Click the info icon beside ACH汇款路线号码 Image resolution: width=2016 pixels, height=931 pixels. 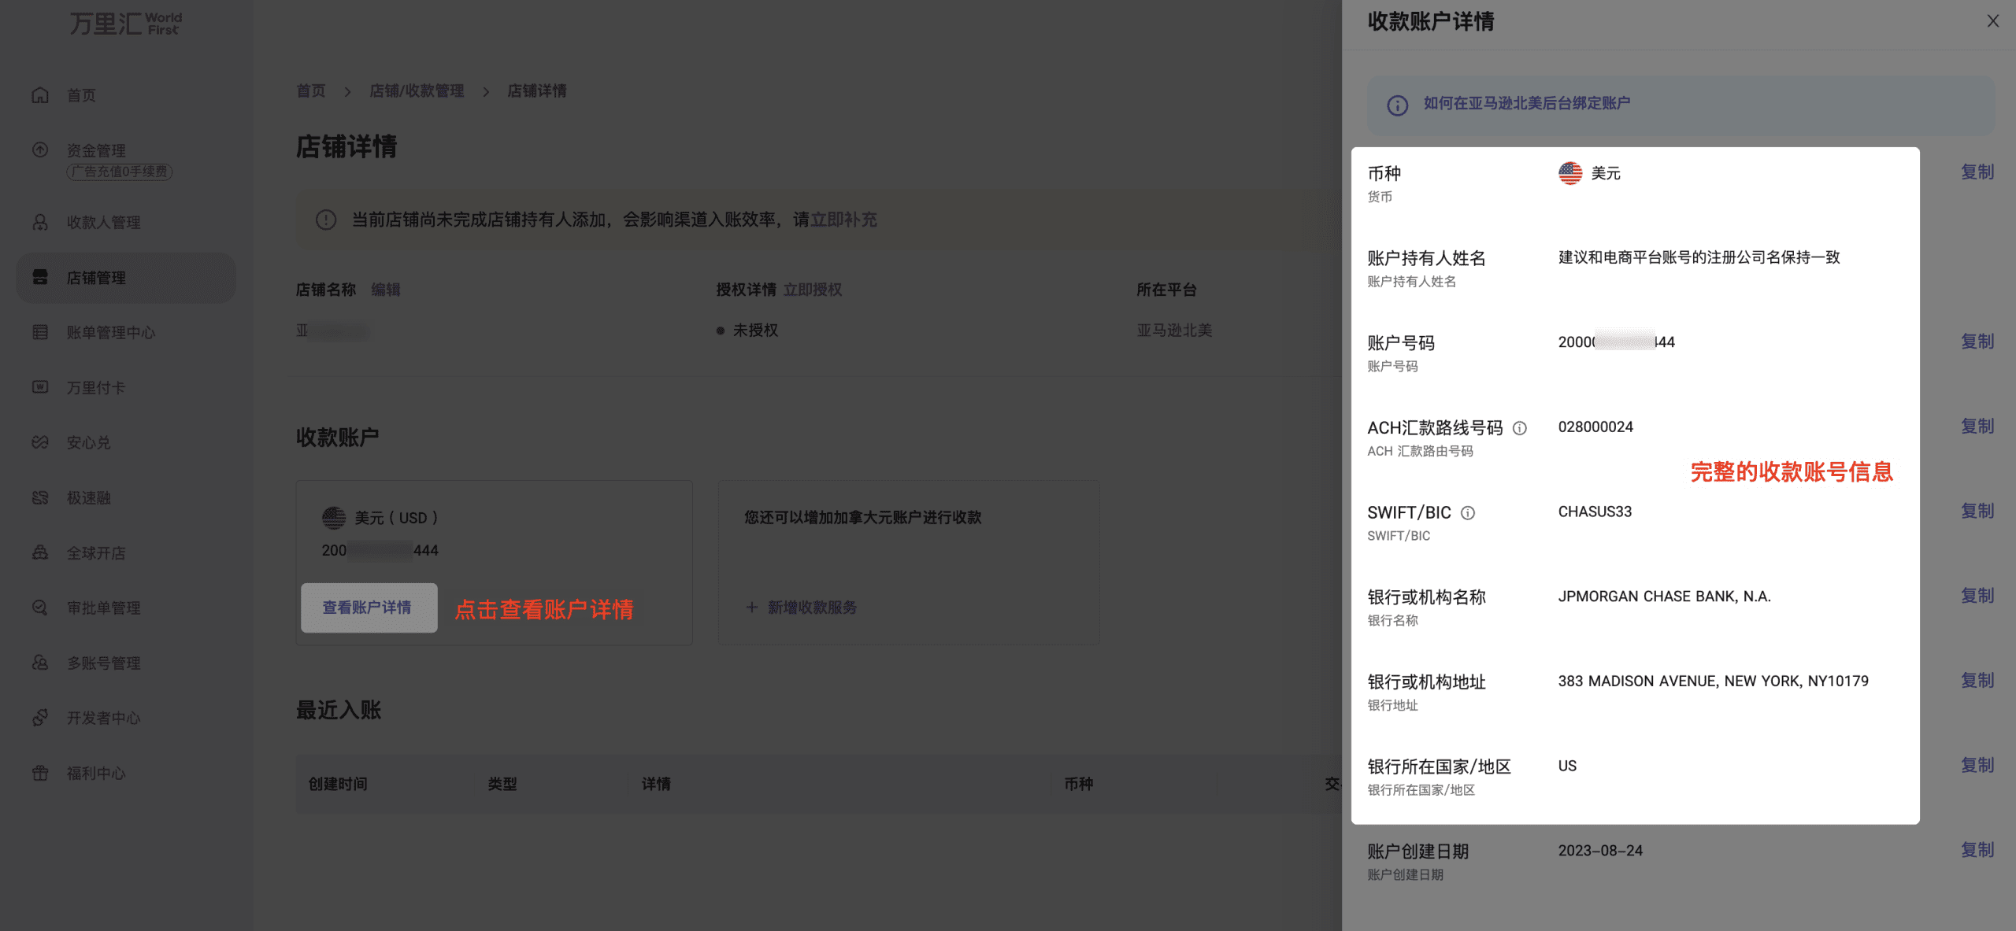pos(1520,428)
